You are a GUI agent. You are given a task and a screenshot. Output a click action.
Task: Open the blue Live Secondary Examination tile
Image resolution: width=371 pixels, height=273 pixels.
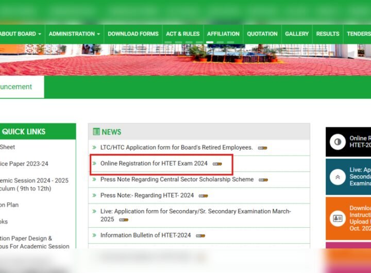click(x=348, y=177)
